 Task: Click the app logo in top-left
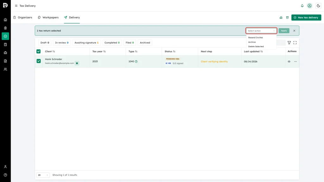pyautogui.click(x=5, y=5)
